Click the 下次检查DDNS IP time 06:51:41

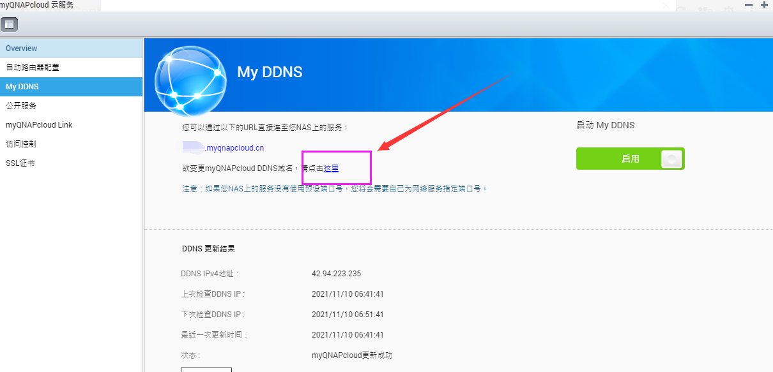(348, 315)
